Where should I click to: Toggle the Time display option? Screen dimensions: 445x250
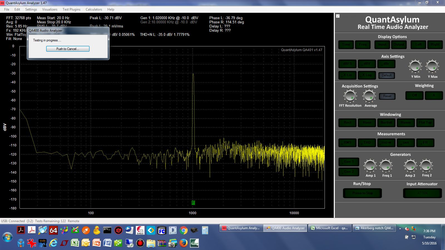(x=346, y=44)
